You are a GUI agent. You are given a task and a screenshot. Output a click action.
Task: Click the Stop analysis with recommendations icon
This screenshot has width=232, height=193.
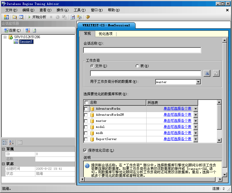[58, 17]
